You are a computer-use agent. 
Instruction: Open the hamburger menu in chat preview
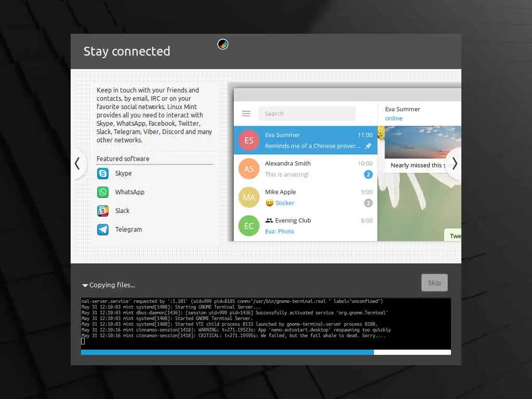(246, 114)
